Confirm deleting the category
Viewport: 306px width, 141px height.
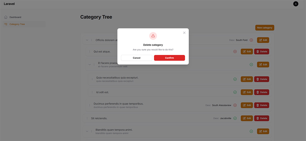tap(169, 58)
